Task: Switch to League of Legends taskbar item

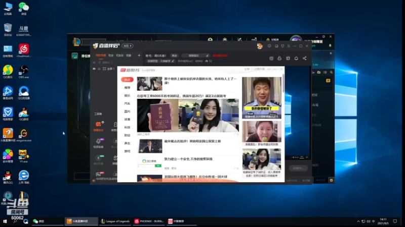Action: 115,221
